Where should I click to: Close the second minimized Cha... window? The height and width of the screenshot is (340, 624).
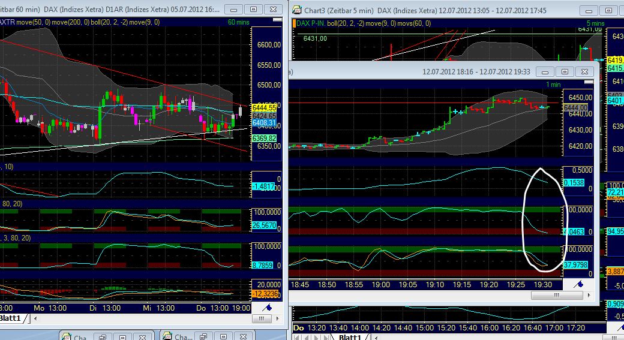coord(244,337)
